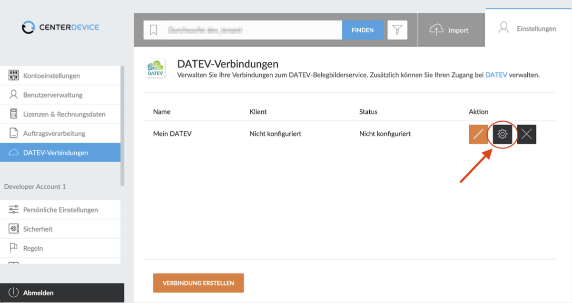The width and height of the screenshot is (572, 303).
Task: Switch to the Import tab
Action: point(451,30)
